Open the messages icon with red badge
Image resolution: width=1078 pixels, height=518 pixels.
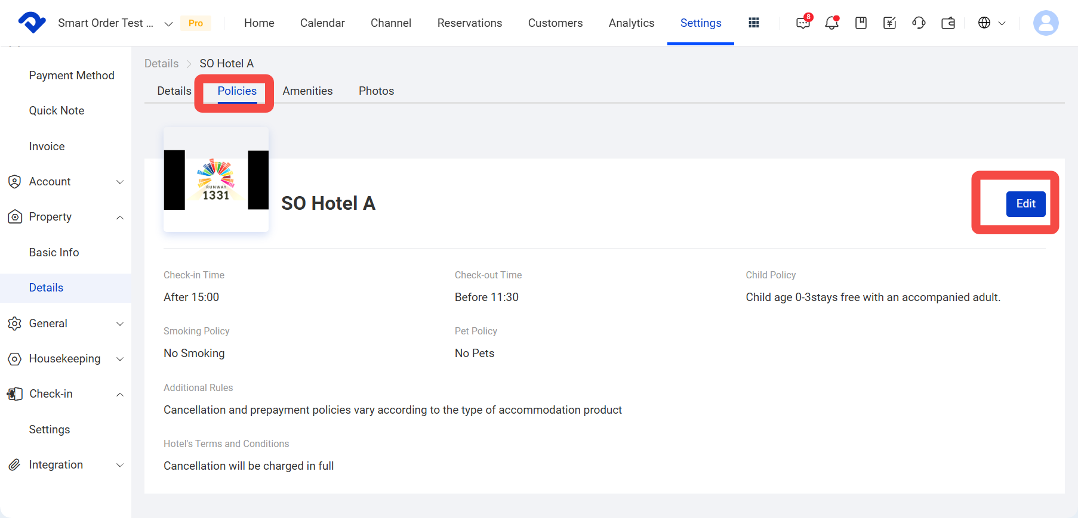803,23
